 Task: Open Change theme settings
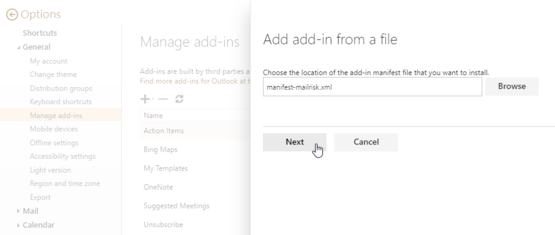pyautogui.click(x=53, y=75)
